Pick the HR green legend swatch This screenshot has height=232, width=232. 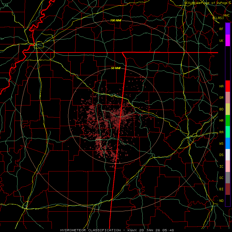[x=228, y=121]
